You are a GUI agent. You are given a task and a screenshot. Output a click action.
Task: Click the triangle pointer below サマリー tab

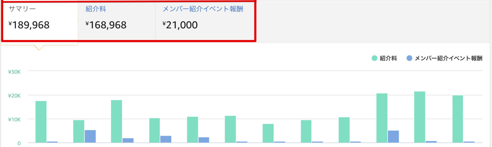[39, 48]
